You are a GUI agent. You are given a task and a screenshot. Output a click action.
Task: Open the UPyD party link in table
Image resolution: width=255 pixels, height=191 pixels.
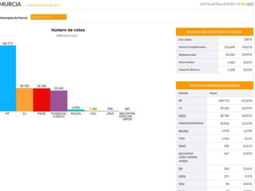(182, 146)
